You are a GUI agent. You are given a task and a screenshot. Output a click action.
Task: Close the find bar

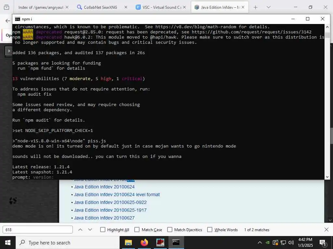pos(326,230)
